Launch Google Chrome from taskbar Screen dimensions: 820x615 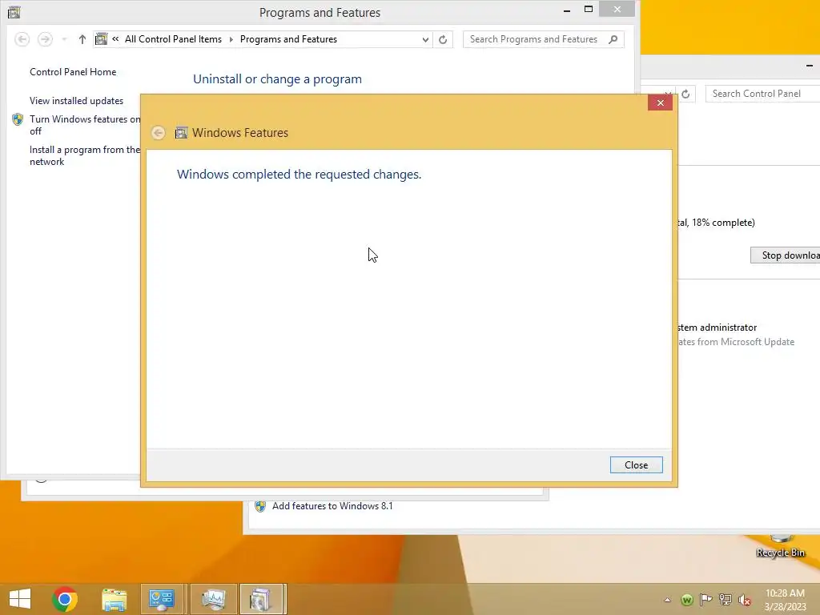[65, 599]
